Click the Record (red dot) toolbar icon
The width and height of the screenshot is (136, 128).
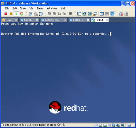point(121,14)
